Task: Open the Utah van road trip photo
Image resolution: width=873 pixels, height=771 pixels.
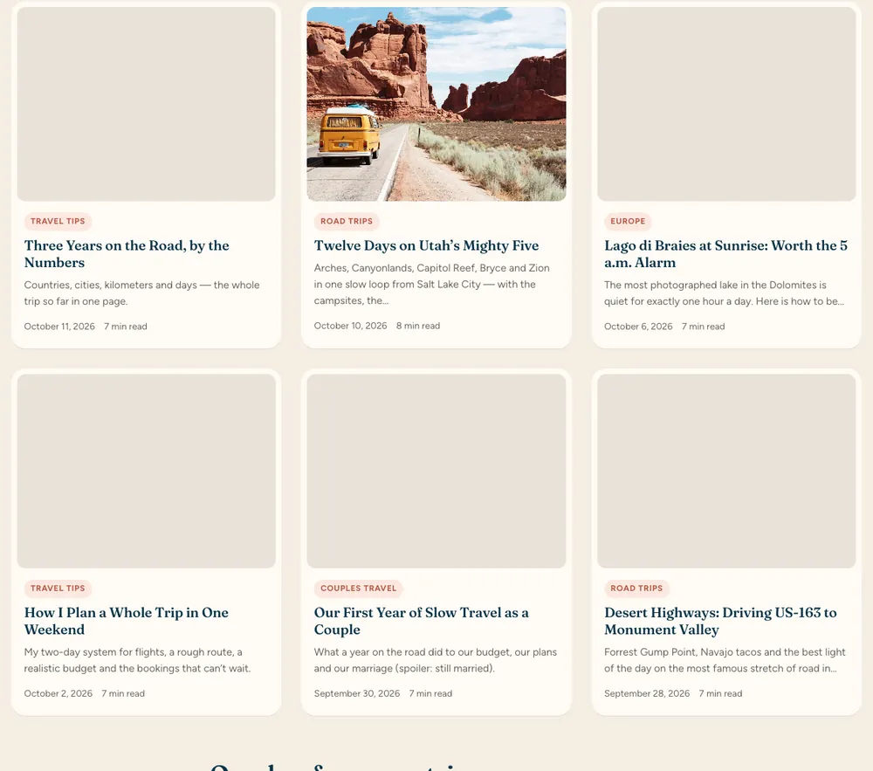Action: [x=436, y=104]
